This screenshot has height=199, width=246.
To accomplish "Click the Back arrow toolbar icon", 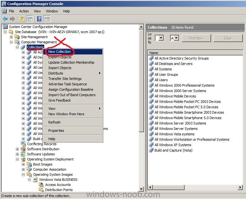I will coord(5,19).
